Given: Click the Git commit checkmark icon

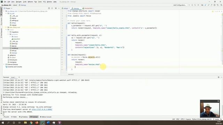Looking at the screenshot, I should point(208,5).
